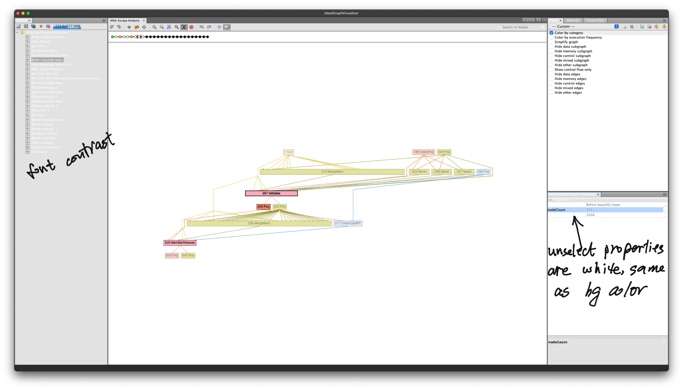
Task: Click the zoom out magnifier icon
Action: pyautogui.click(x=162, y=27)
